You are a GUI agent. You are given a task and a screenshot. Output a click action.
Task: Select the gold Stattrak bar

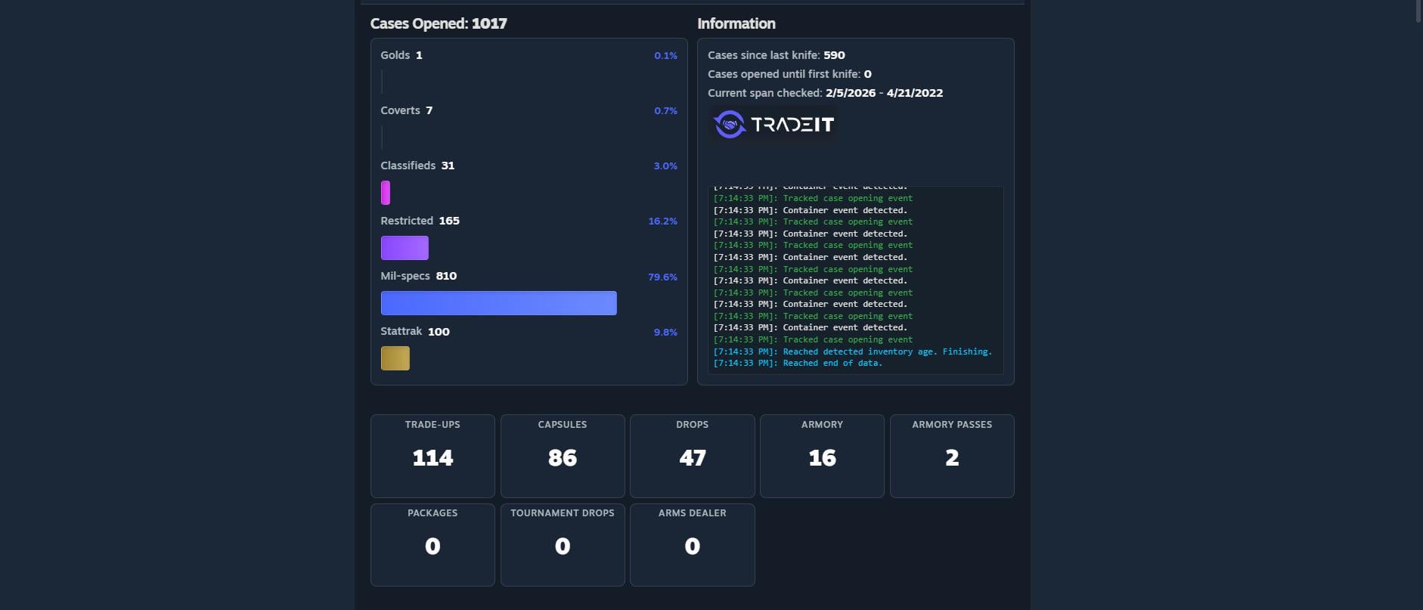[395, 358]
